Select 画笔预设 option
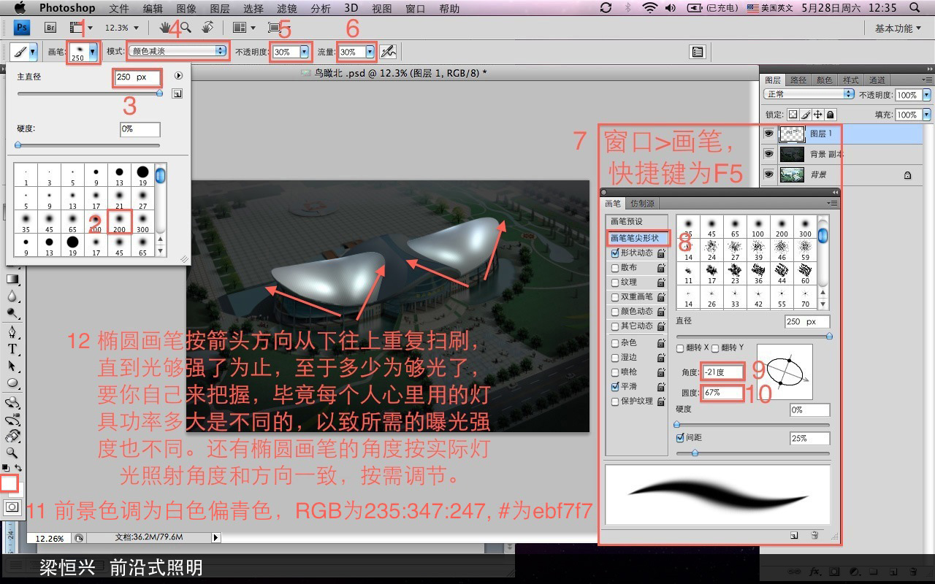The width and height of the screenshot is (935, 584). point(637,221)
